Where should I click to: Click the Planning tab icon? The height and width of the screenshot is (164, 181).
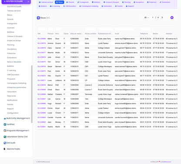click(x=123, y=2)
